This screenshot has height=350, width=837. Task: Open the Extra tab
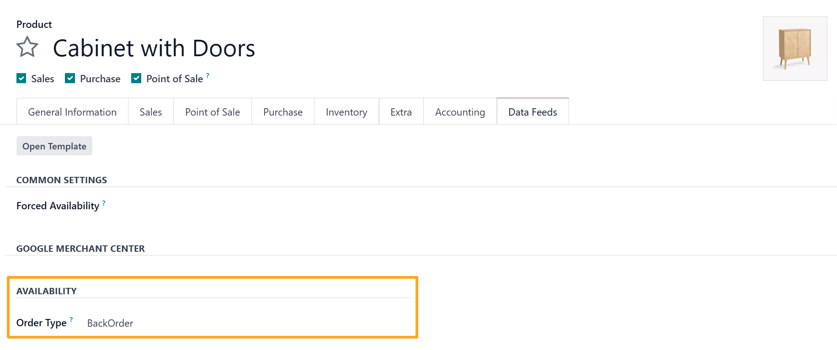coord(401,111)
